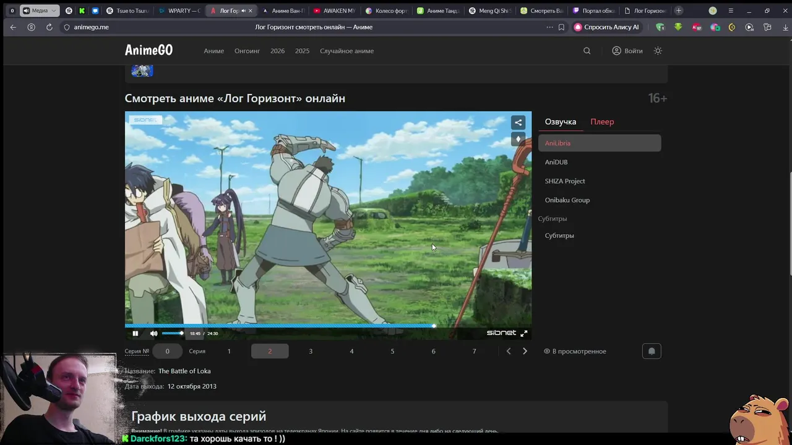Switch to the Портал обжа Twitch tab
The height and width of the screenshot is (445, 792).
(594, 11)
